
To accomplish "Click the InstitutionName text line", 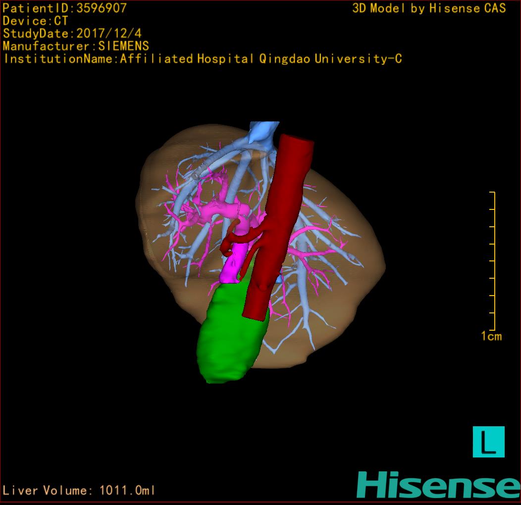I will click(202, 59).
